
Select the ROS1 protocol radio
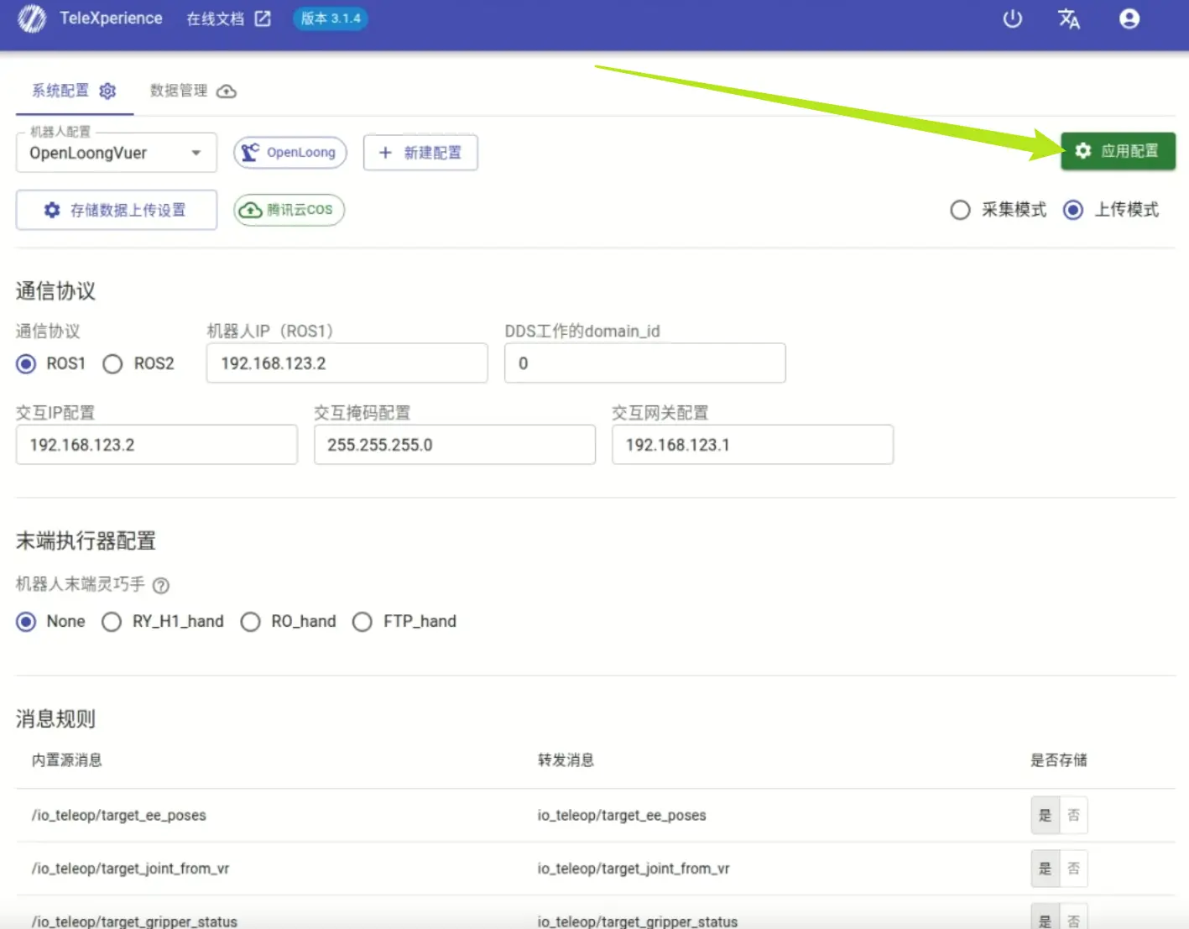(x=26, y=363)
